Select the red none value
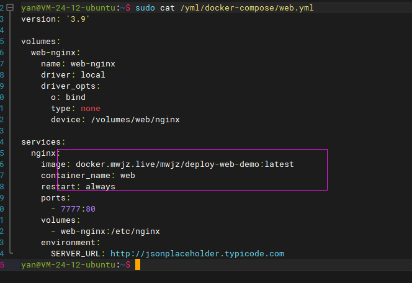The image size is (412, 283). tap(91, 109)
